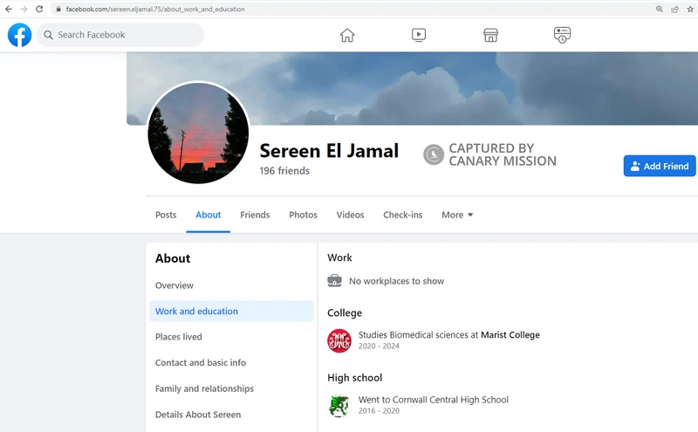Viewport: 698px width, 432px height.
Task: Click the Sereen El Jamal profile name
Action: point(329,150)
